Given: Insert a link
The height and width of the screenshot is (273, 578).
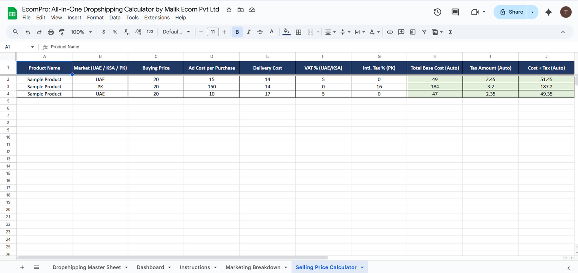Looking at the screenshot, I should pos(390,32).
